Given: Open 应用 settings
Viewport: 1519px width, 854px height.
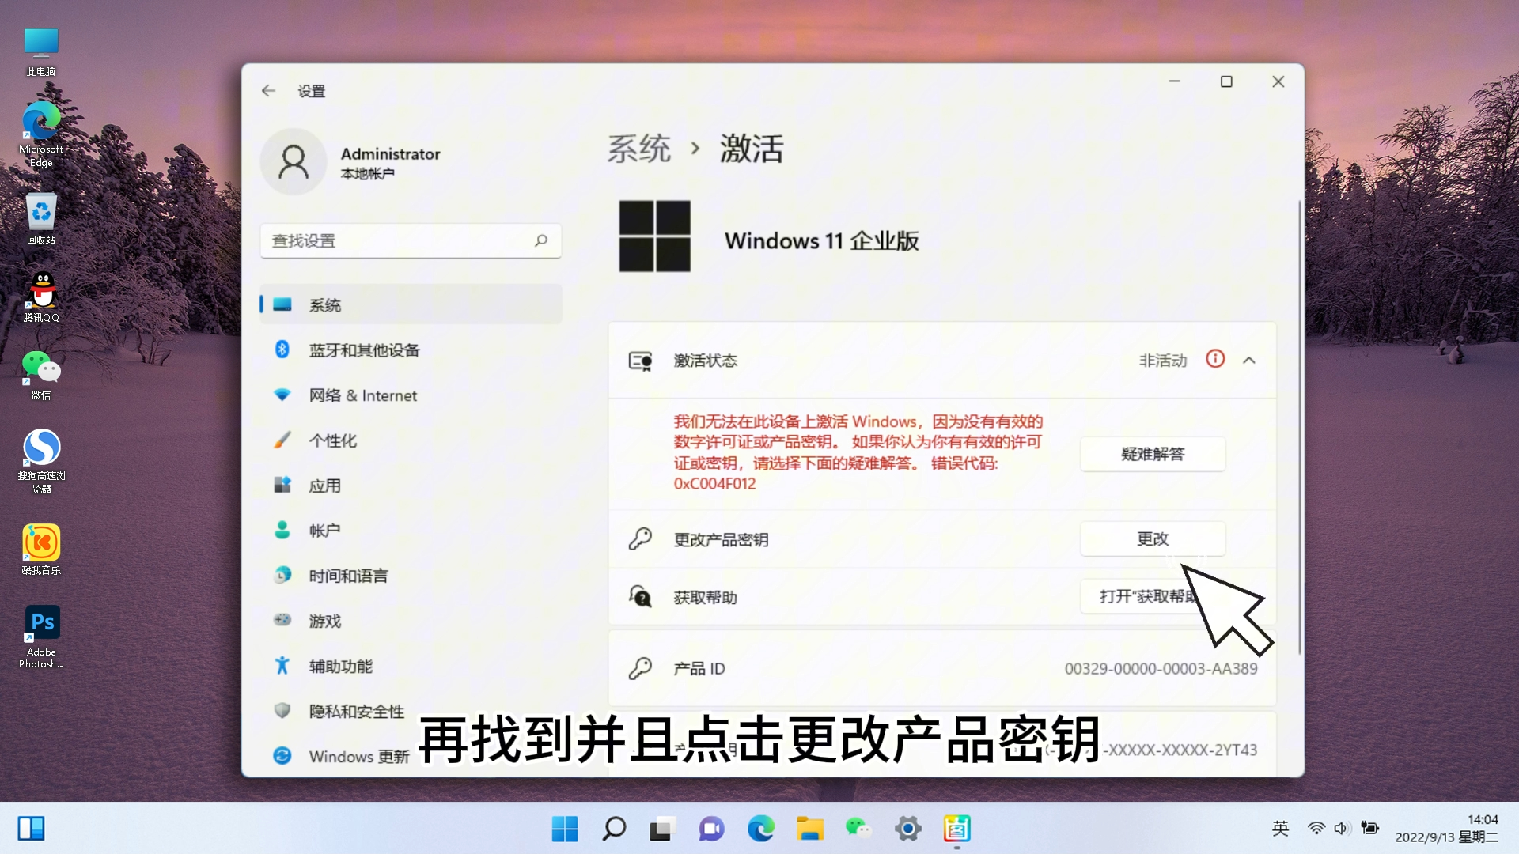Looking at the screenshot, I should (x=411, y=486).
